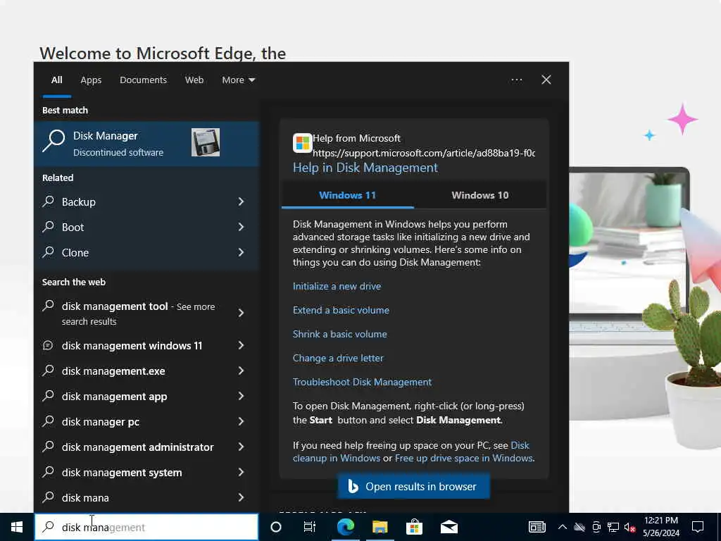Switch to the All search tab
This screenshot has width=721, height=541.
pos(56,80)
